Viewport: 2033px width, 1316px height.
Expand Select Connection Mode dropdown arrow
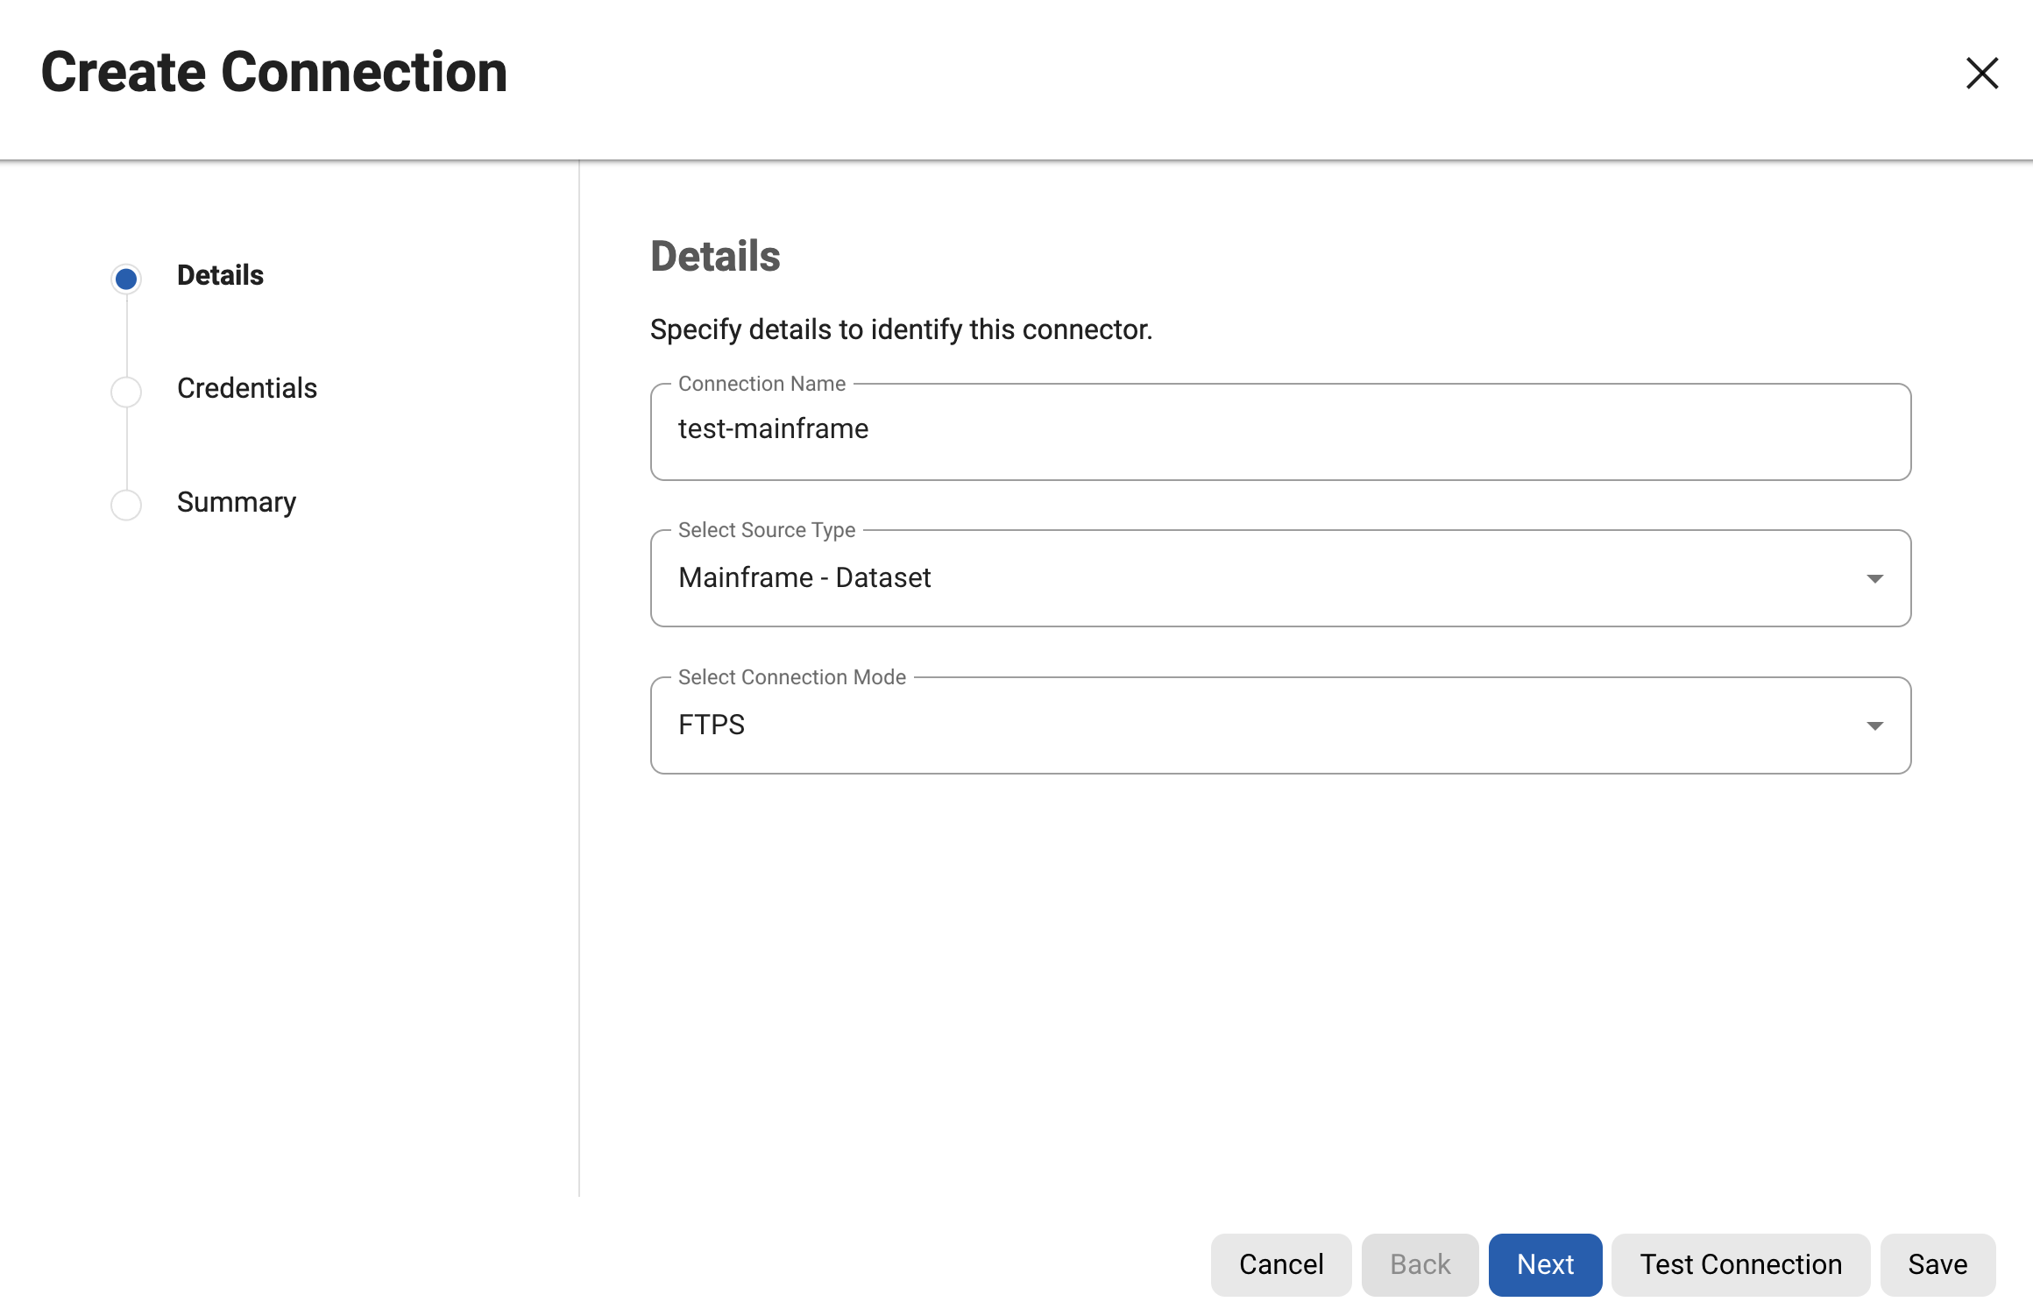[x=1874, y=725]
